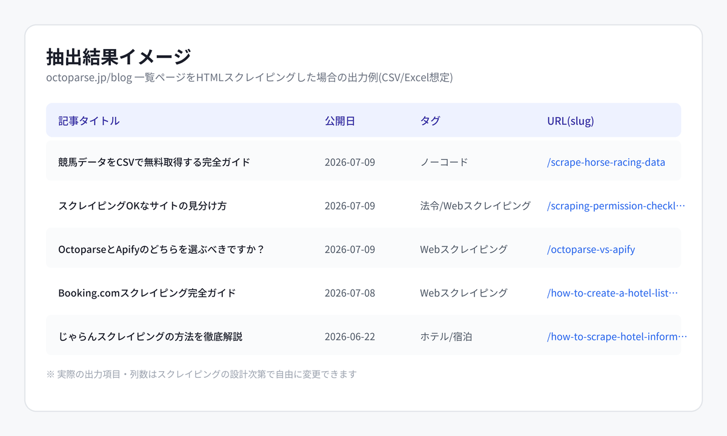Click the URL(slug) column header
This screenshot has height=436, width=727.
point(571,121)
